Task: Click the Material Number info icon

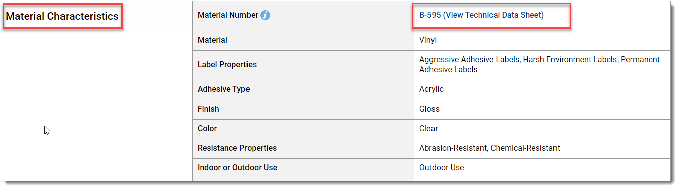Action: point(265,15)
